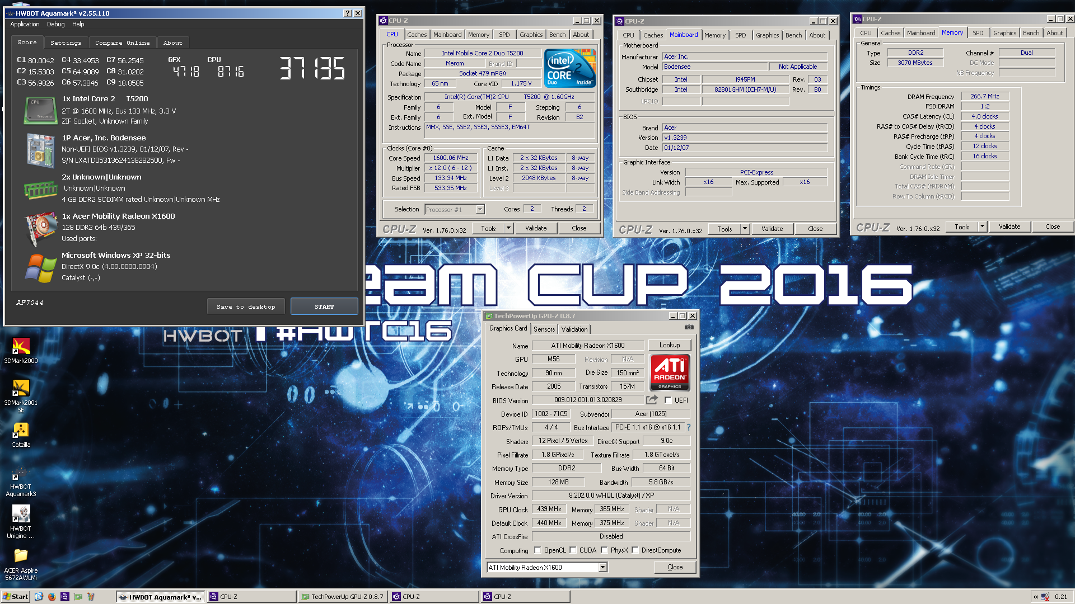Image resolution: width=1075 pixels, height=604 pixels.
Task: Expand Tools dropdown arrow in CPU tab CPU-Z window
Action: (x=508, y=228)
